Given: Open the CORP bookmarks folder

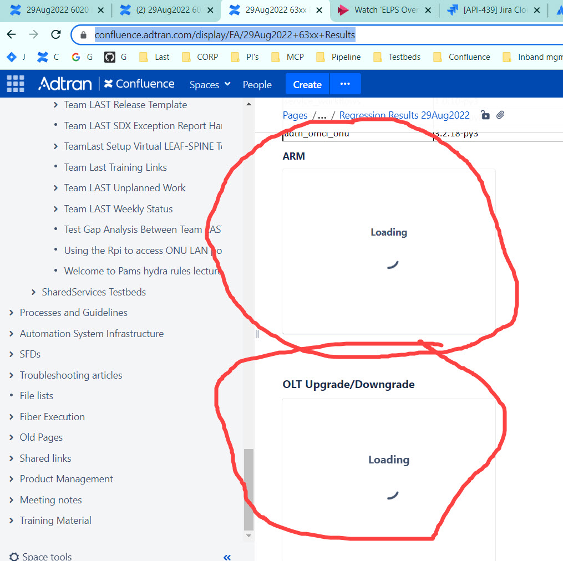Looking at the screenshot, I should [x=200, y=57].
